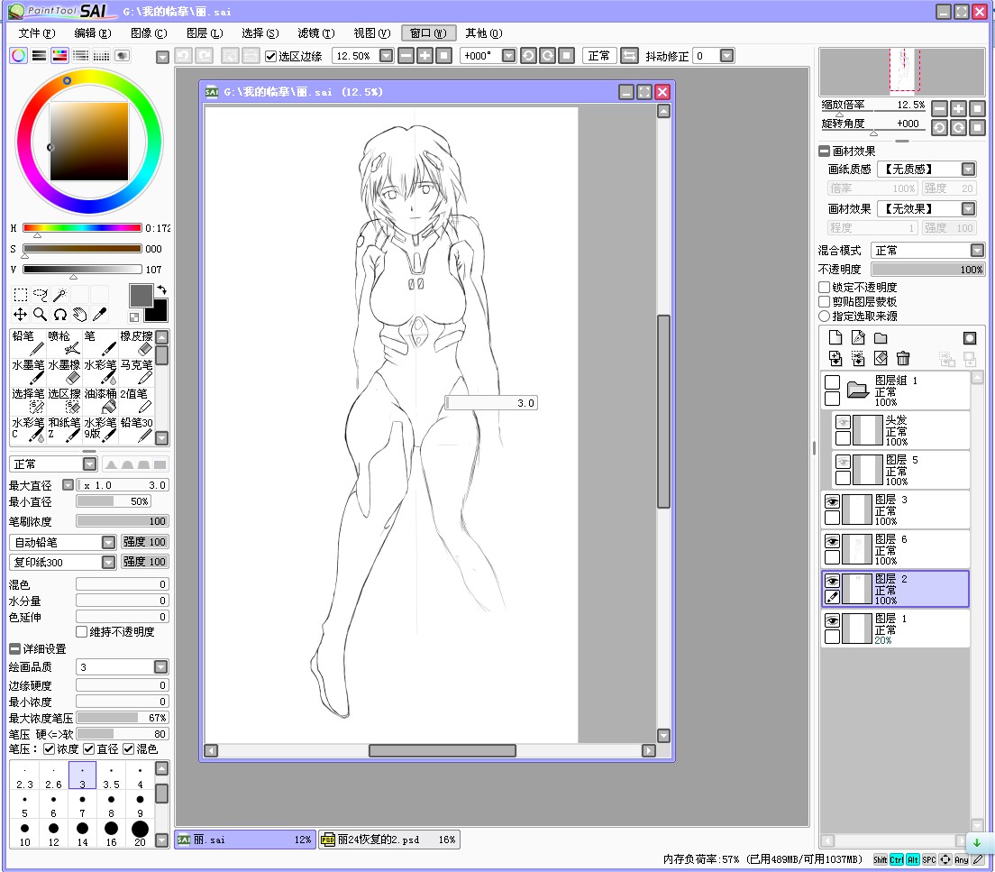Toggle 选区边缘 selection edge checkbox

pyautogui.click(x=271, y=57)
